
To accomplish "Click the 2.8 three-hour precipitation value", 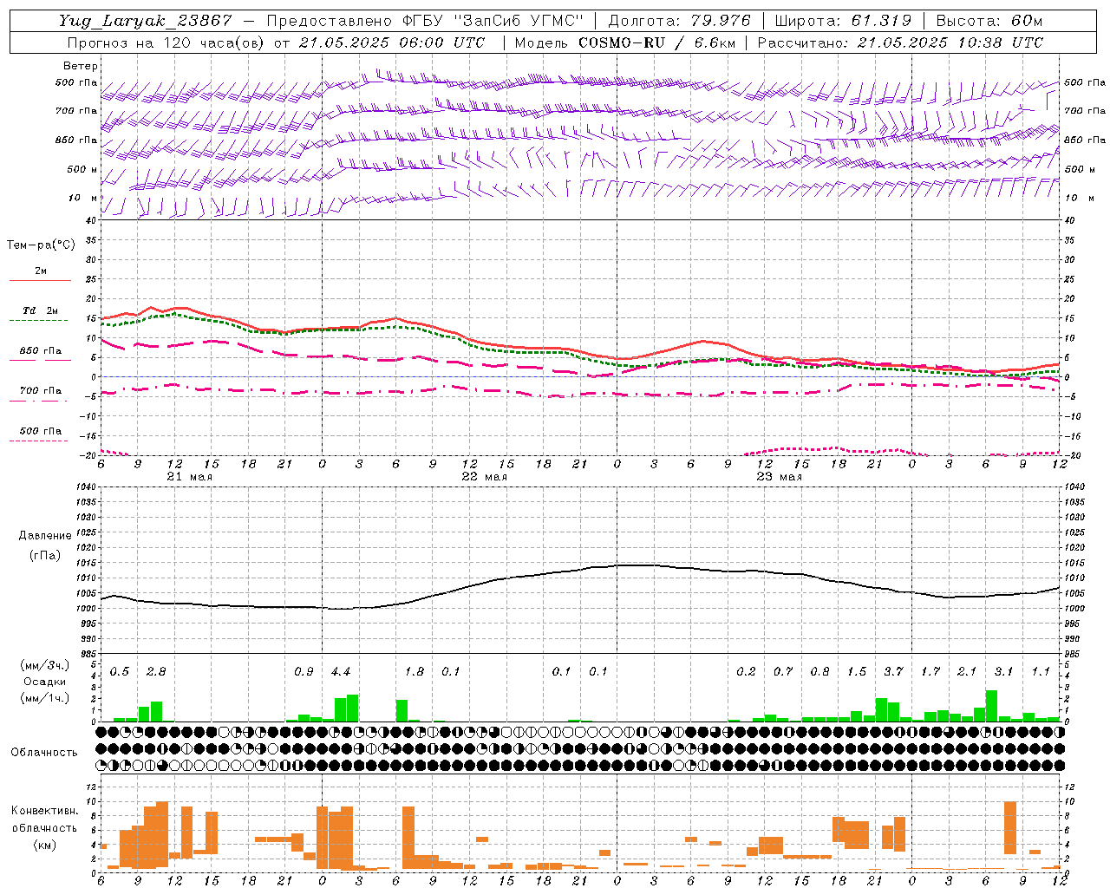I will point(156,672).
